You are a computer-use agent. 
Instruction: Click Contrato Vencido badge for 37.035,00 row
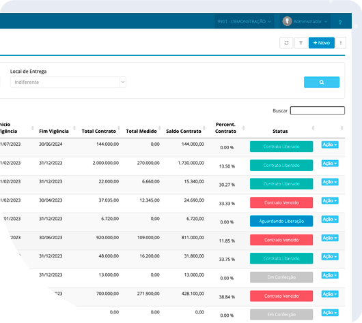coord(281,202)
